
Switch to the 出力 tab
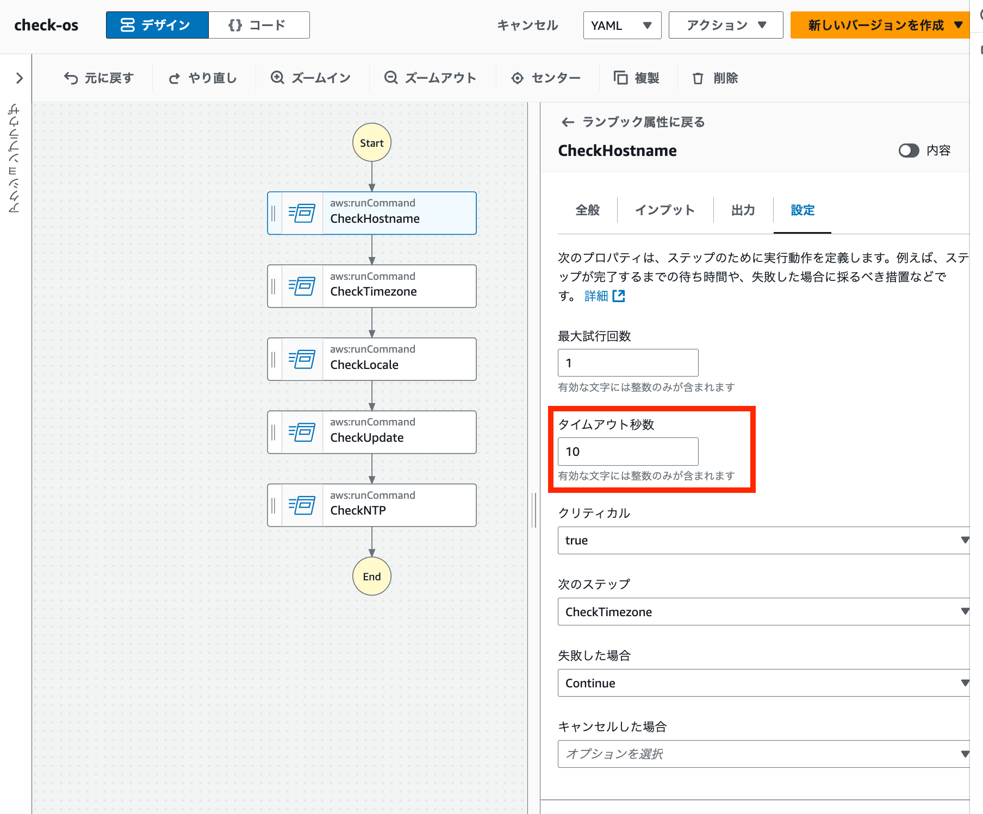point(743,210)
